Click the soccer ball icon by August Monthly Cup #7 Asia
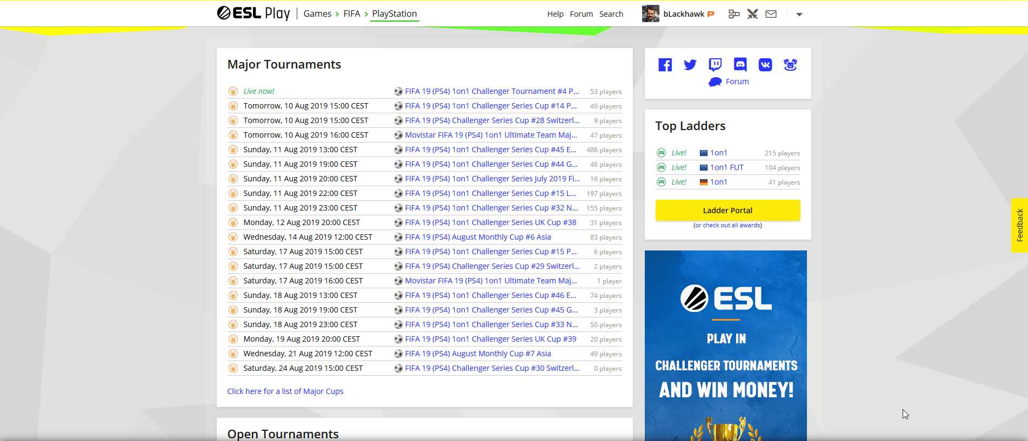This screenshot has height=441, width=1028. coord(398,354)
